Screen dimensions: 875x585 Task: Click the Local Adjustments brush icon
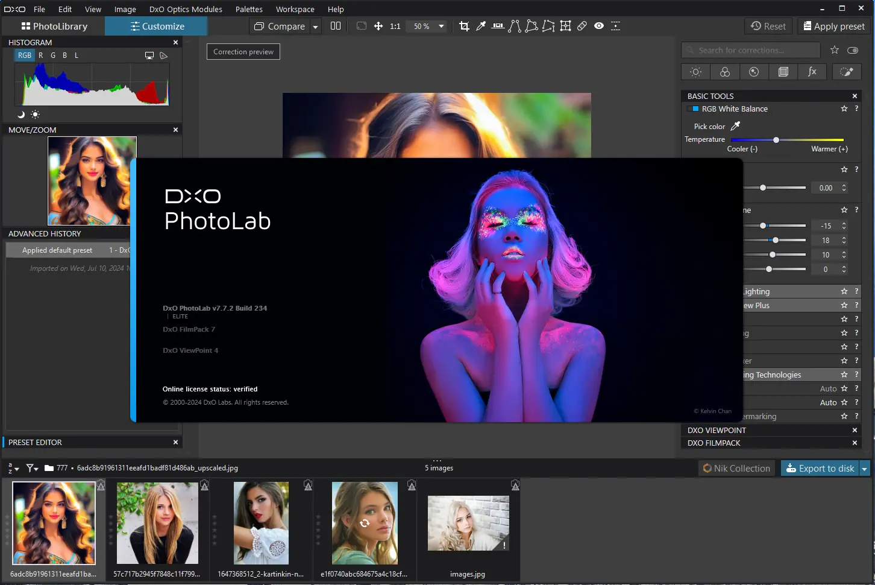click(x=847, y=72)
